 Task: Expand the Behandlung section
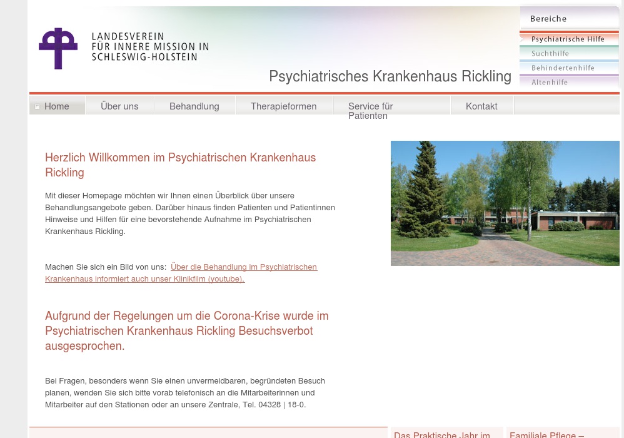(194, 106)
